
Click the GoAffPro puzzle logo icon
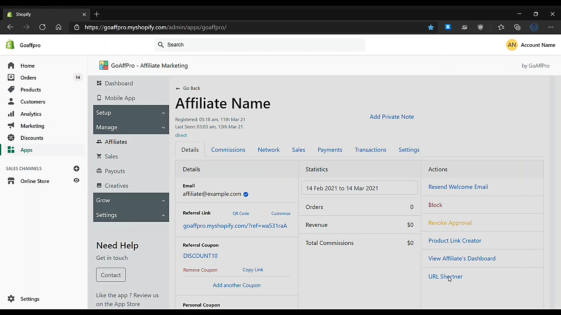(x=103, y=65)
